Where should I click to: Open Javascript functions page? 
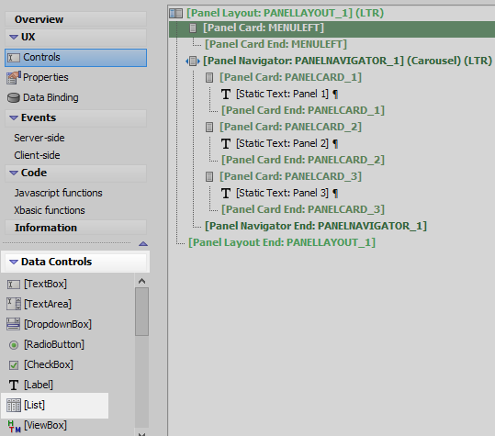tap(58, 193)
